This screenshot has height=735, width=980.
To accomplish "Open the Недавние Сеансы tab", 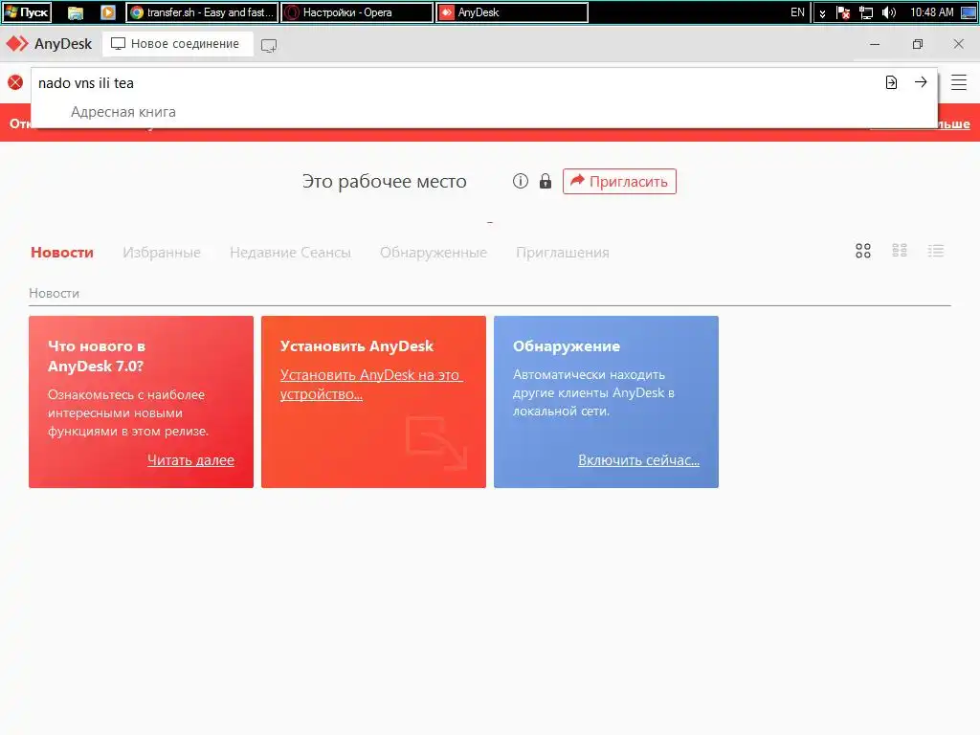I will point(290,253).
